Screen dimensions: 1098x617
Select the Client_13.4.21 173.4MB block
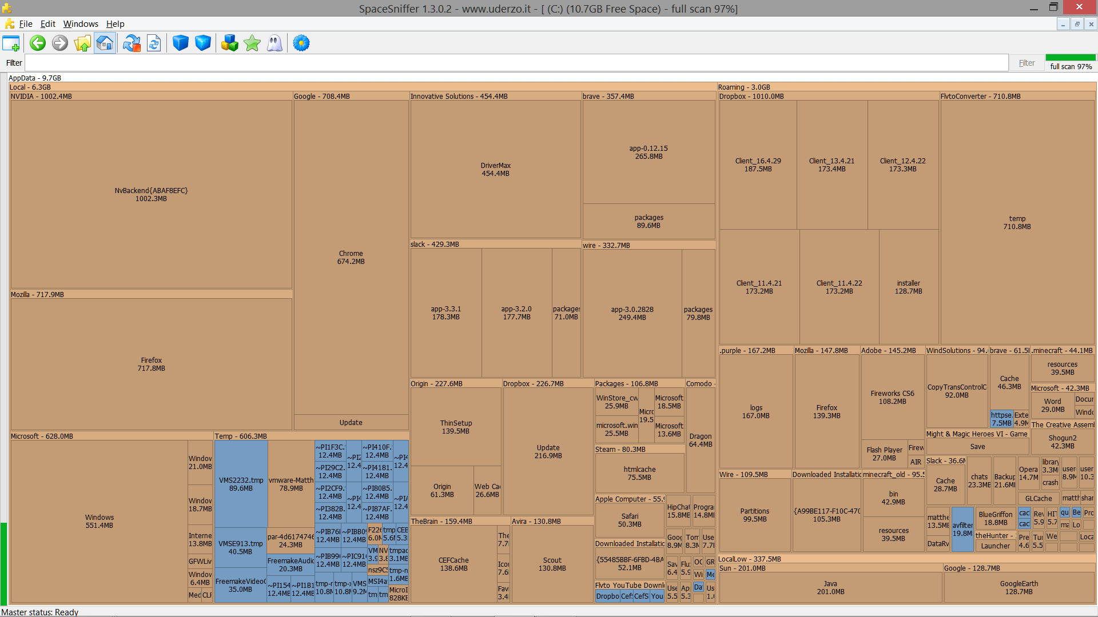832,165
